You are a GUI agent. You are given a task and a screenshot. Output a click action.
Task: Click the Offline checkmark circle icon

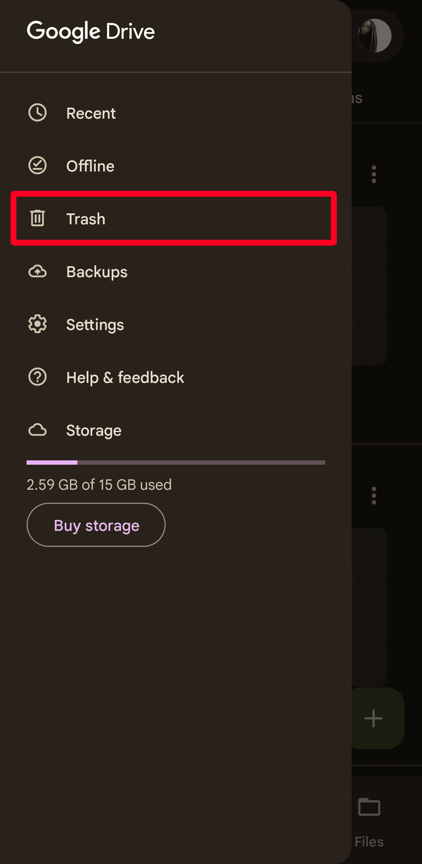click(38, 166)
